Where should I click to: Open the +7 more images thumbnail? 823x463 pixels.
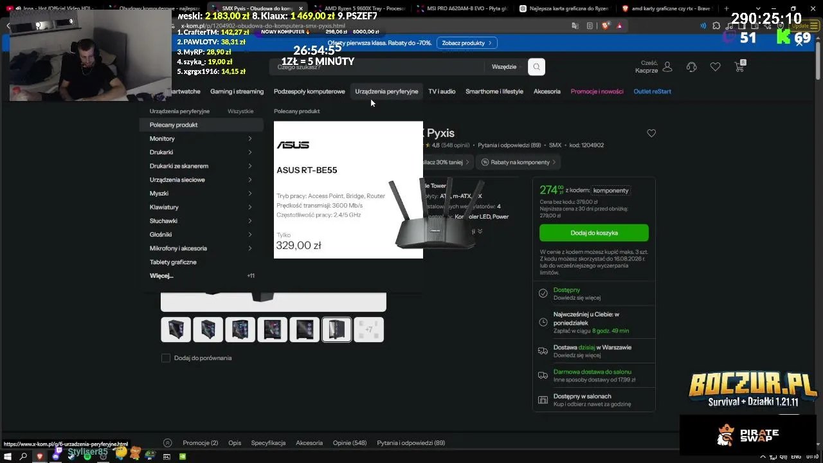pyautogui.click(x=368, y=330)
